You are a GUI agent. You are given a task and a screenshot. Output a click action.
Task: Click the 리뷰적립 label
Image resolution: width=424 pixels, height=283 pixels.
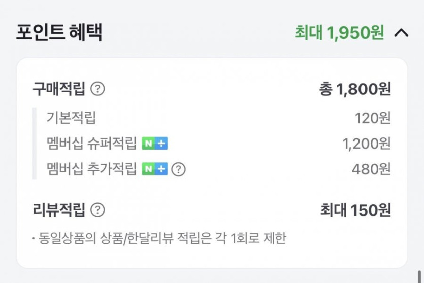point(59,210)
